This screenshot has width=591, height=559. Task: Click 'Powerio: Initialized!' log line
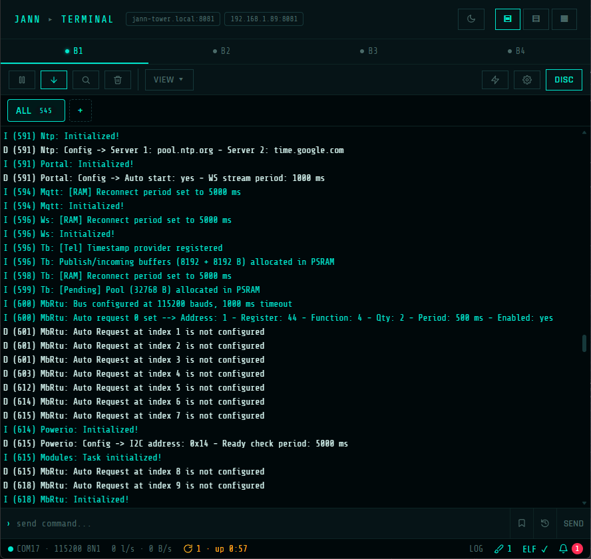click(71, 429)
